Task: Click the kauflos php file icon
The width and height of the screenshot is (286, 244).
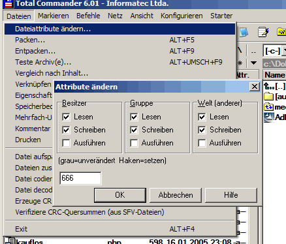Action: pos(10,241)
